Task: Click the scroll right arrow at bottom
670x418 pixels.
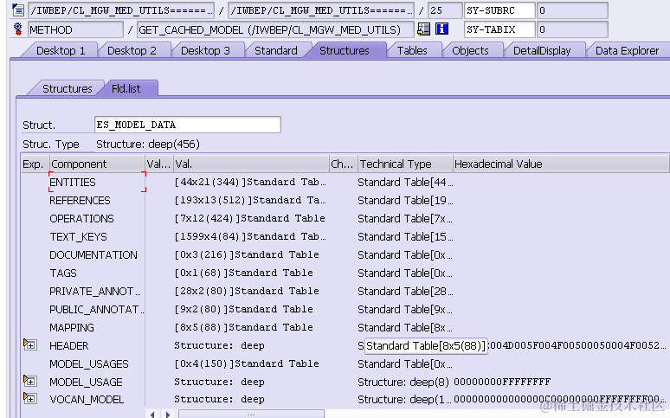Action: click(x=168, y=415)
